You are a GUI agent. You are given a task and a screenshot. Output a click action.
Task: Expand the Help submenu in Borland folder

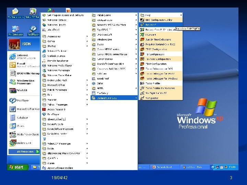[x=161, y=15]
